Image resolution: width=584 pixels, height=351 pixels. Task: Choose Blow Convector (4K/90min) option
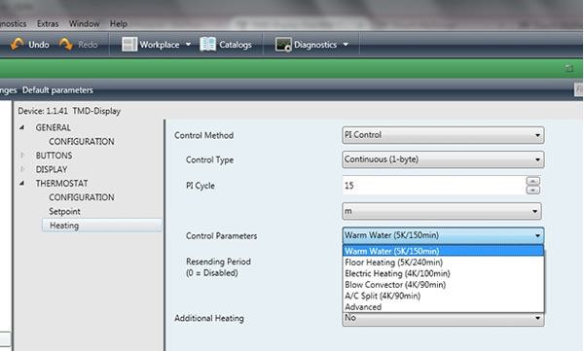click(x=443, y=284)
